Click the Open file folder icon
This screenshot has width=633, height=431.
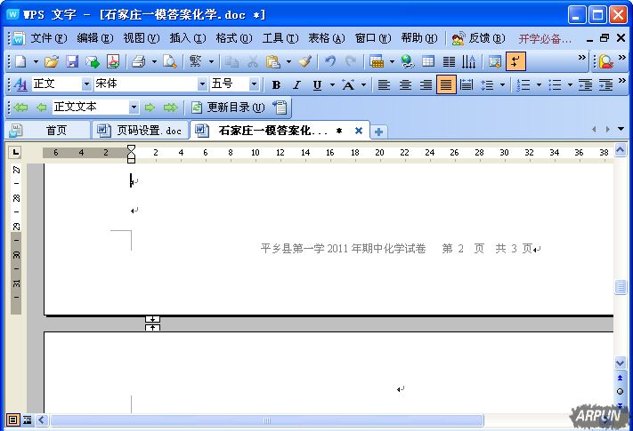[x=52, y=61]
